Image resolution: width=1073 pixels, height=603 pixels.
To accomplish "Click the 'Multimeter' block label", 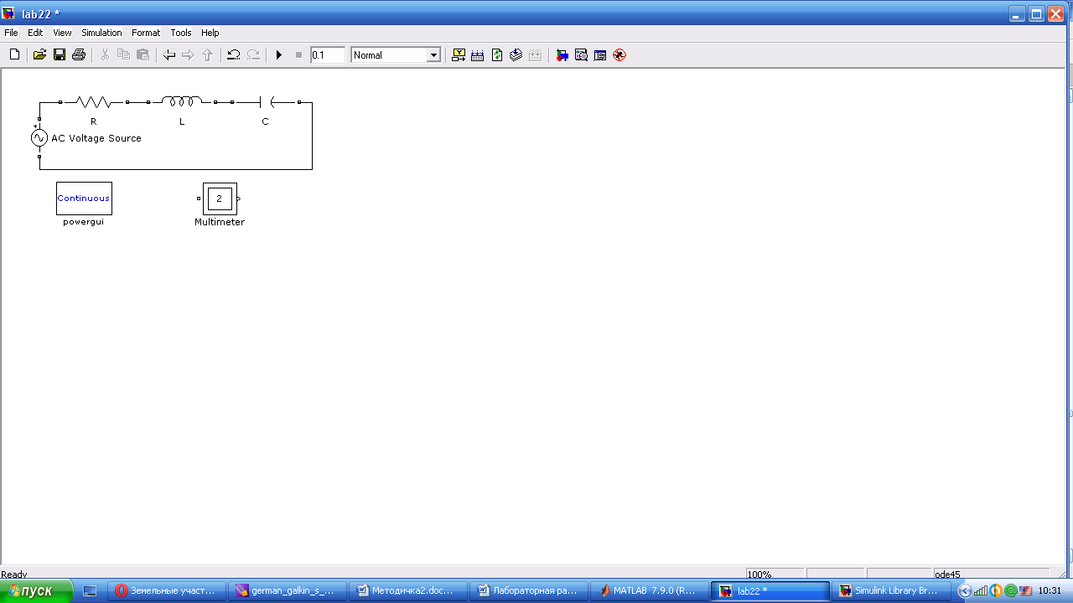I will pos(220,222).
